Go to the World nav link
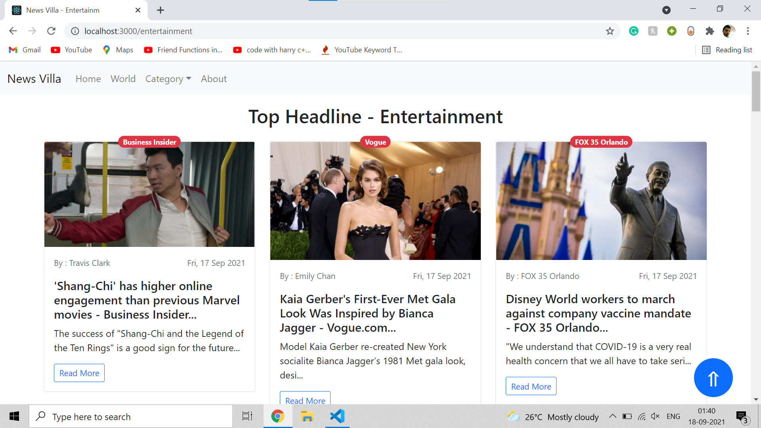This screenshot has width=761, height=428. pos(123,79)
